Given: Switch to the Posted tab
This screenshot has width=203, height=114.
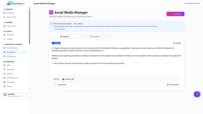Looking at the screenshot, I should (95, 37).
